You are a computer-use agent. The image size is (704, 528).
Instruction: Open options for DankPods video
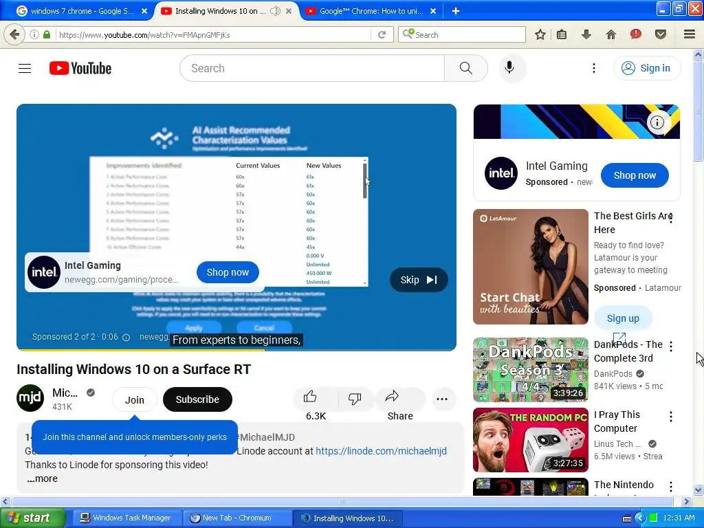pyautogui.click(x=671, y=346)
